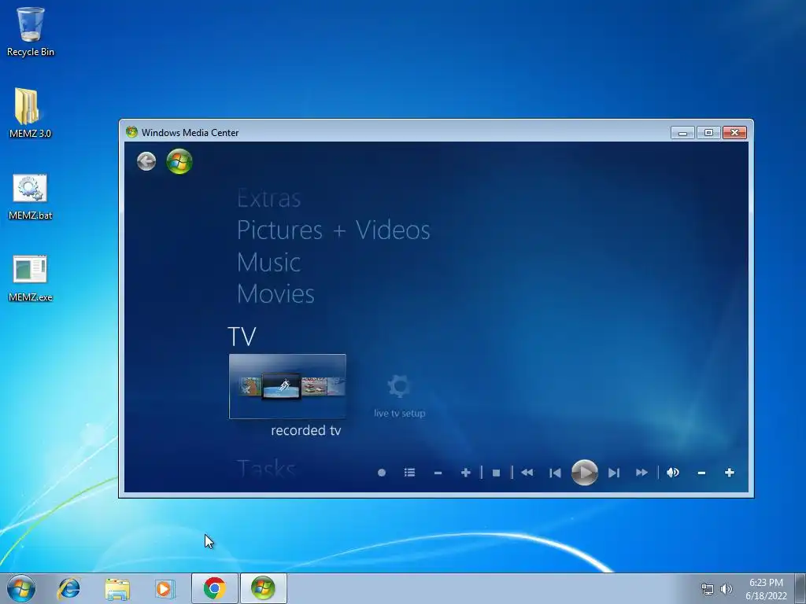
Task: Click Media Center taskbar button
Action: pyautogui.click(x=263, y=588)
